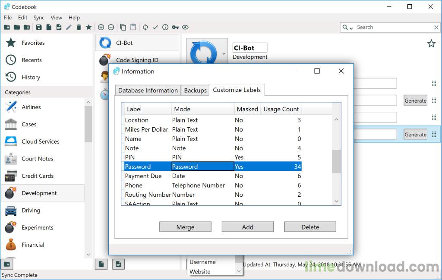
Task: Open the Sync menu
Action: 39,17
